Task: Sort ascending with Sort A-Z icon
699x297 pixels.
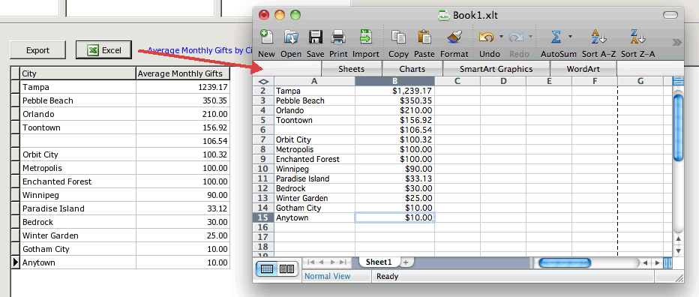Action: click(x=598, y=37)
